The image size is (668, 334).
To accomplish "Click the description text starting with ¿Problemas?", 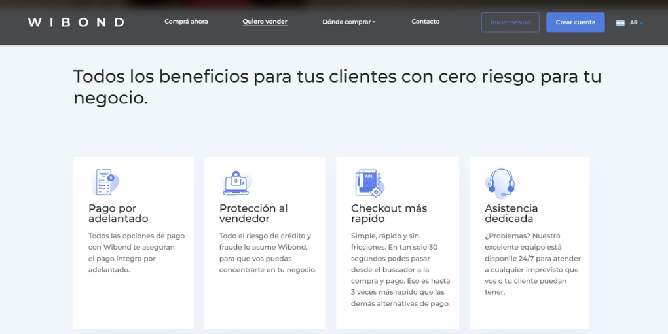I will coord(532,264).
